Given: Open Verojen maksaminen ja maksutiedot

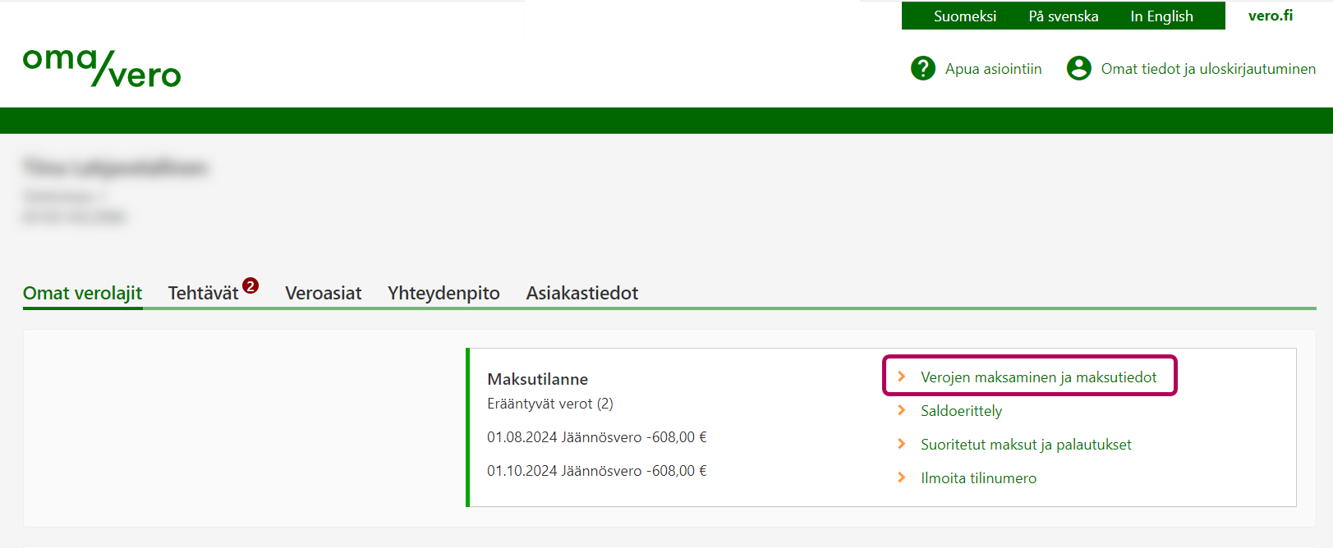Looking at the screenshot, I should [1038, 377].
